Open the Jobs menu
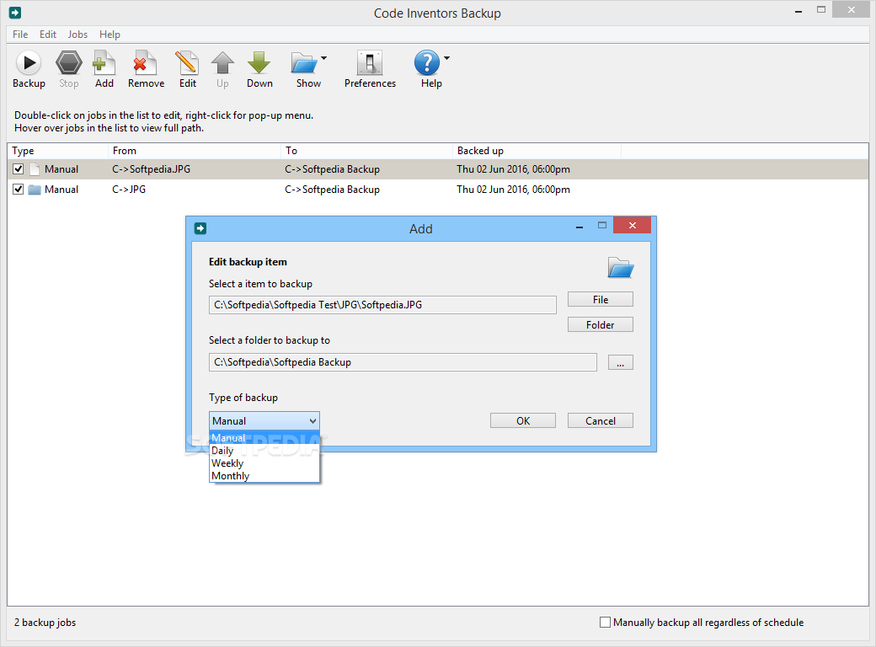This screenshot has height=647, width=876. 77,34
